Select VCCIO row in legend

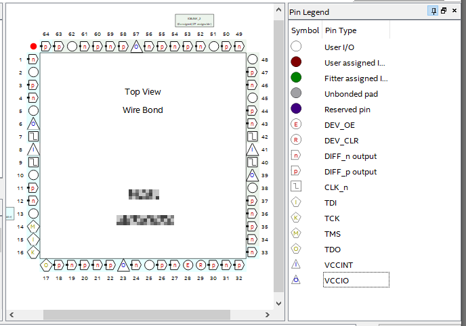pyautogui.click(x=356, y=281)
